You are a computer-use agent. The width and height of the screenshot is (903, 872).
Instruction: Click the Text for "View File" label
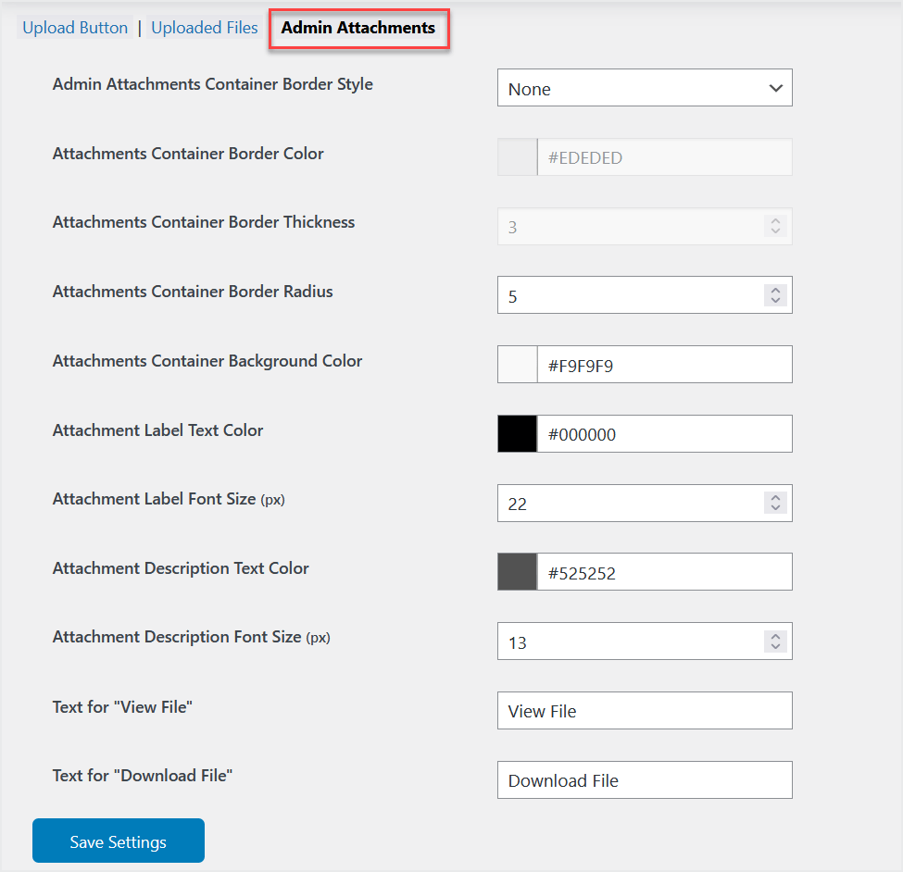coord(122,707)
